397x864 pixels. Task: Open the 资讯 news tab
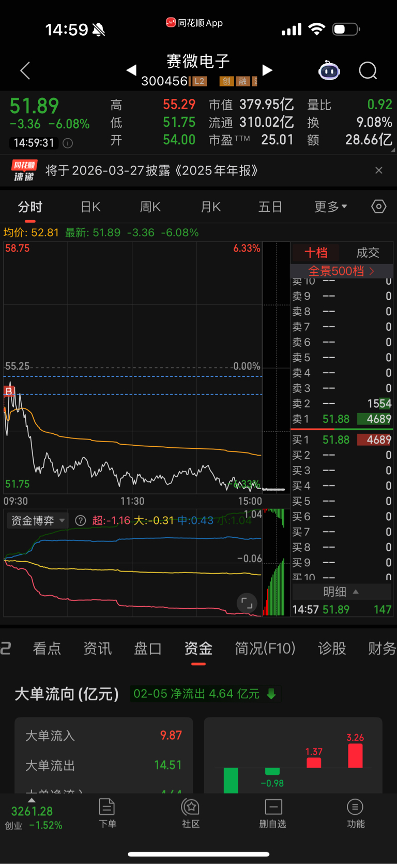click(x=98, y=649)
